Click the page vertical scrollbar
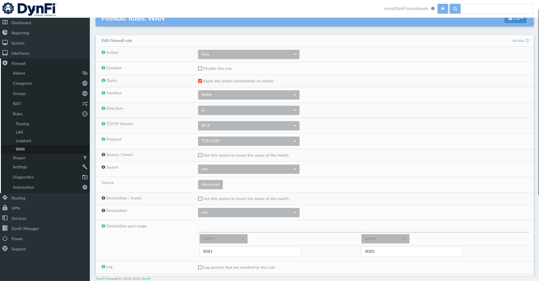The height and width of the screenshot is (281, 539). coord(538,102)
